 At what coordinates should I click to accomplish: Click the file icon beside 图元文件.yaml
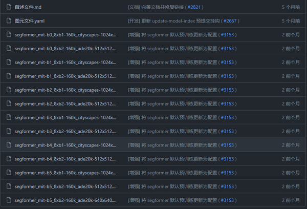point(8,21)
